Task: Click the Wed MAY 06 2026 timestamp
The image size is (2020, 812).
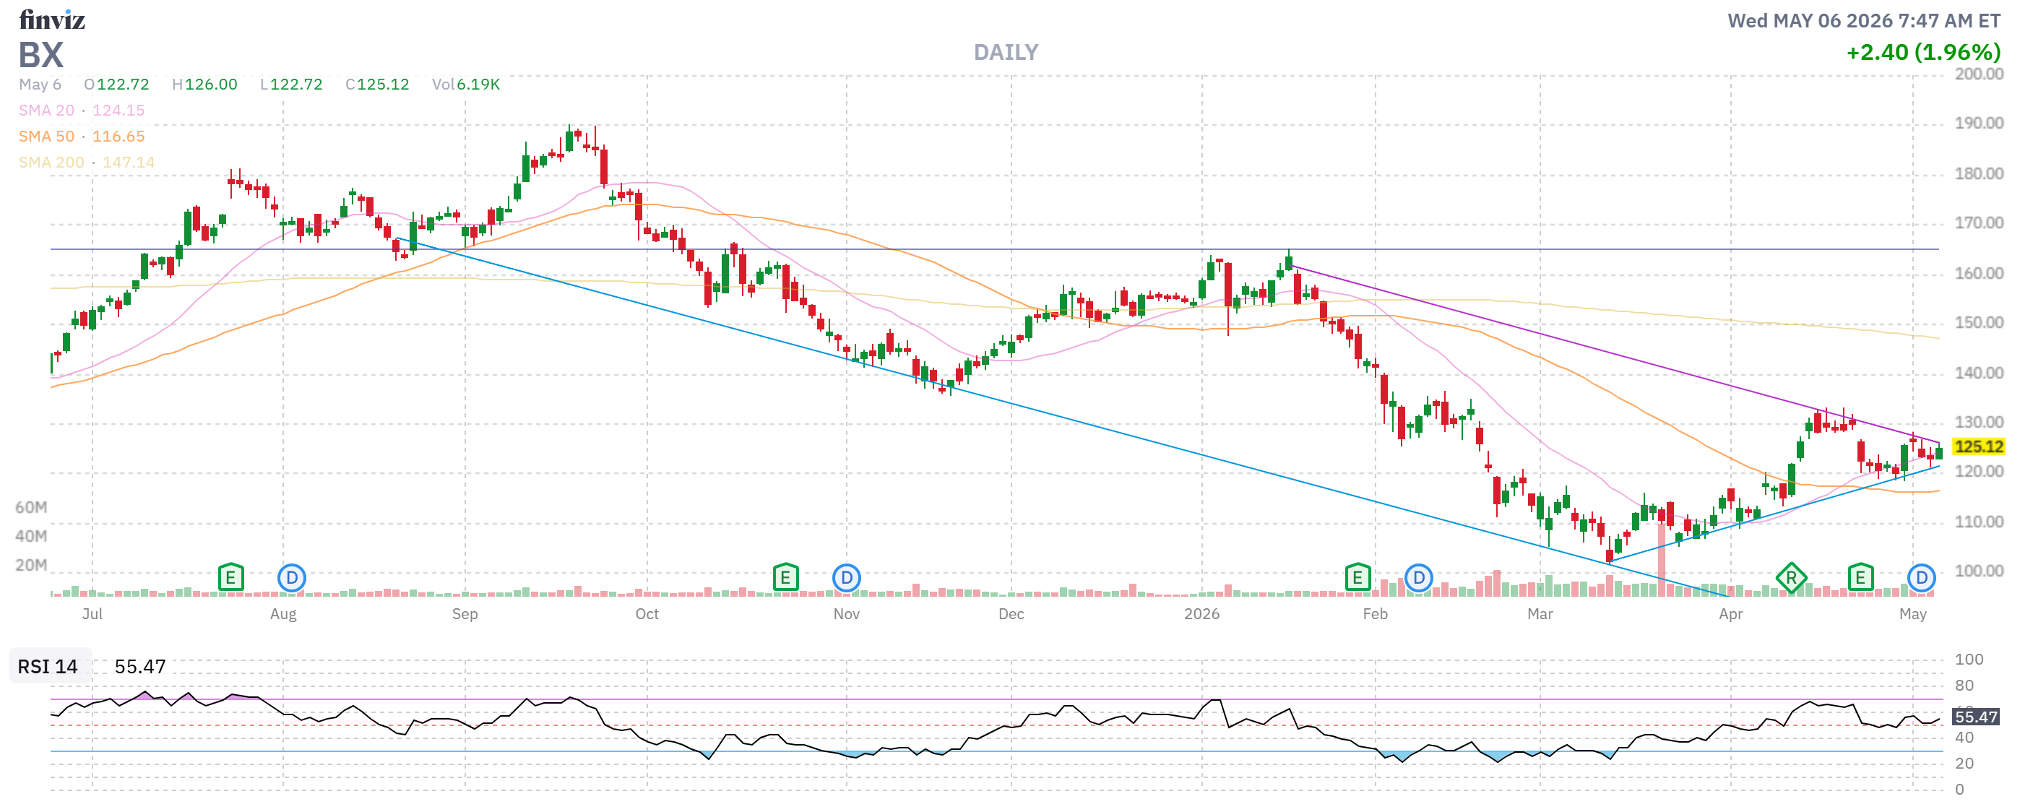Action: pos(1864,20)
